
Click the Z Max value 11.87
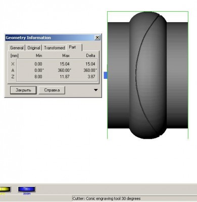[65, 77]
